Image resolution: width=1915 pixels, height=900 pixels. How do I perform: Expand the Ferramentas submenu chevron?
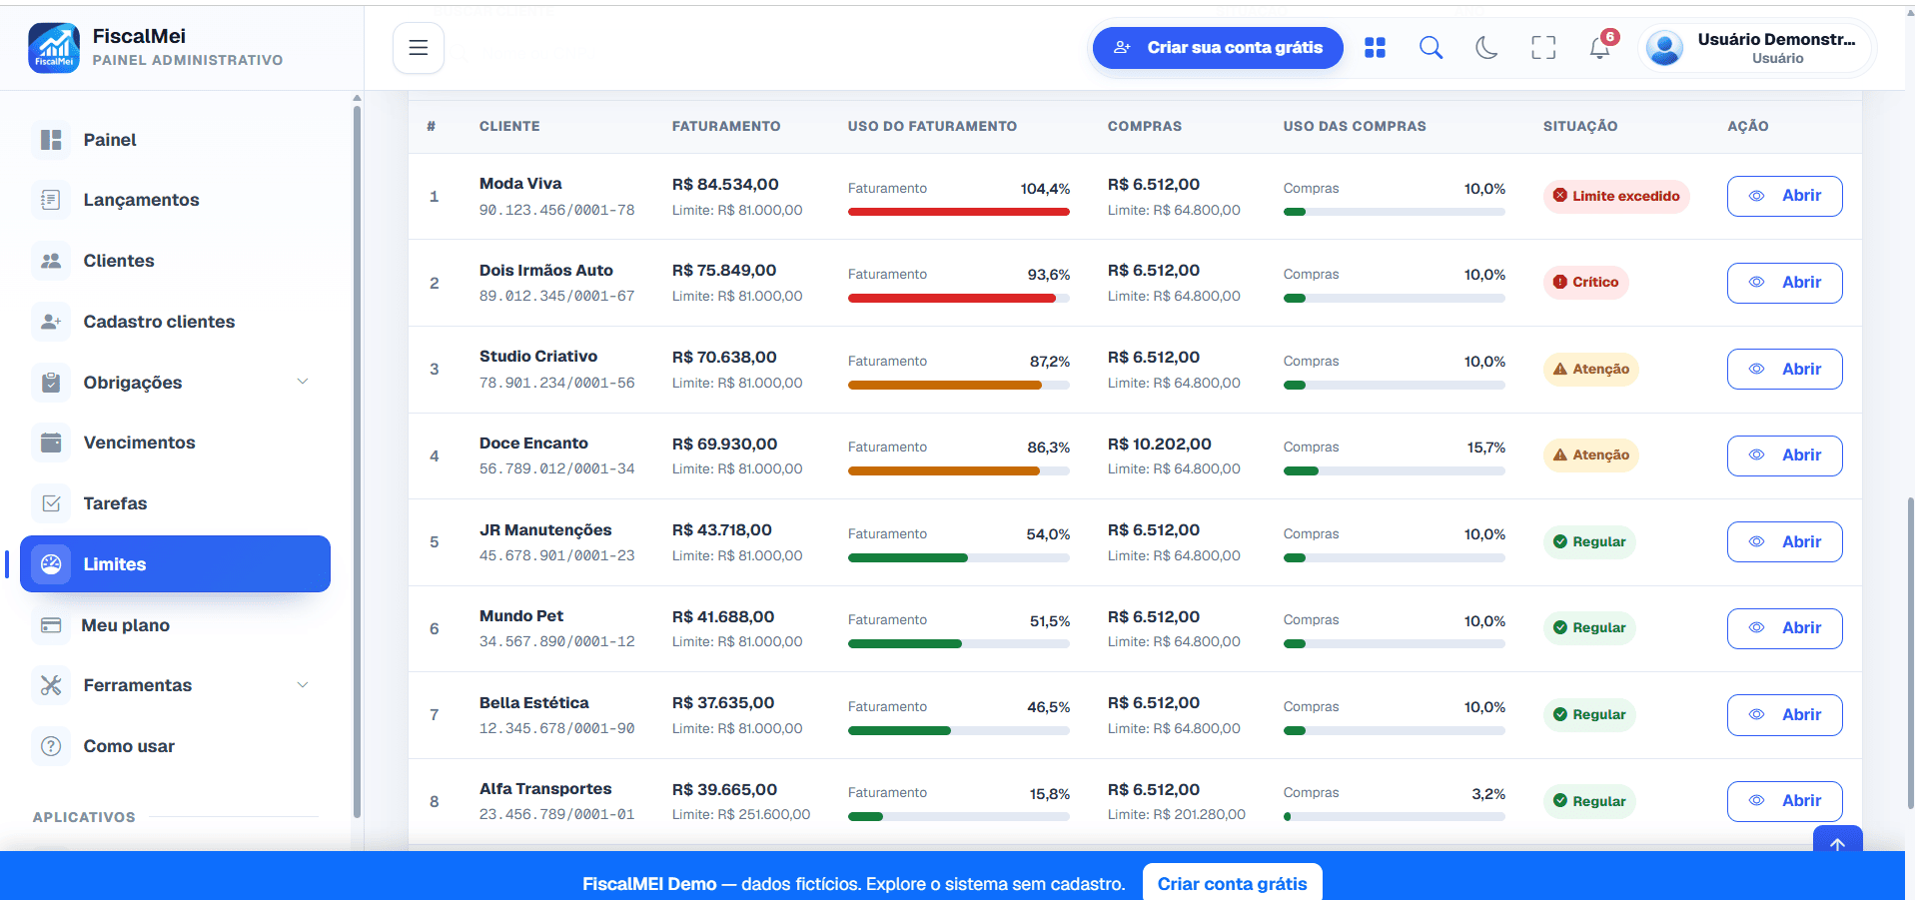click(303, 685)
